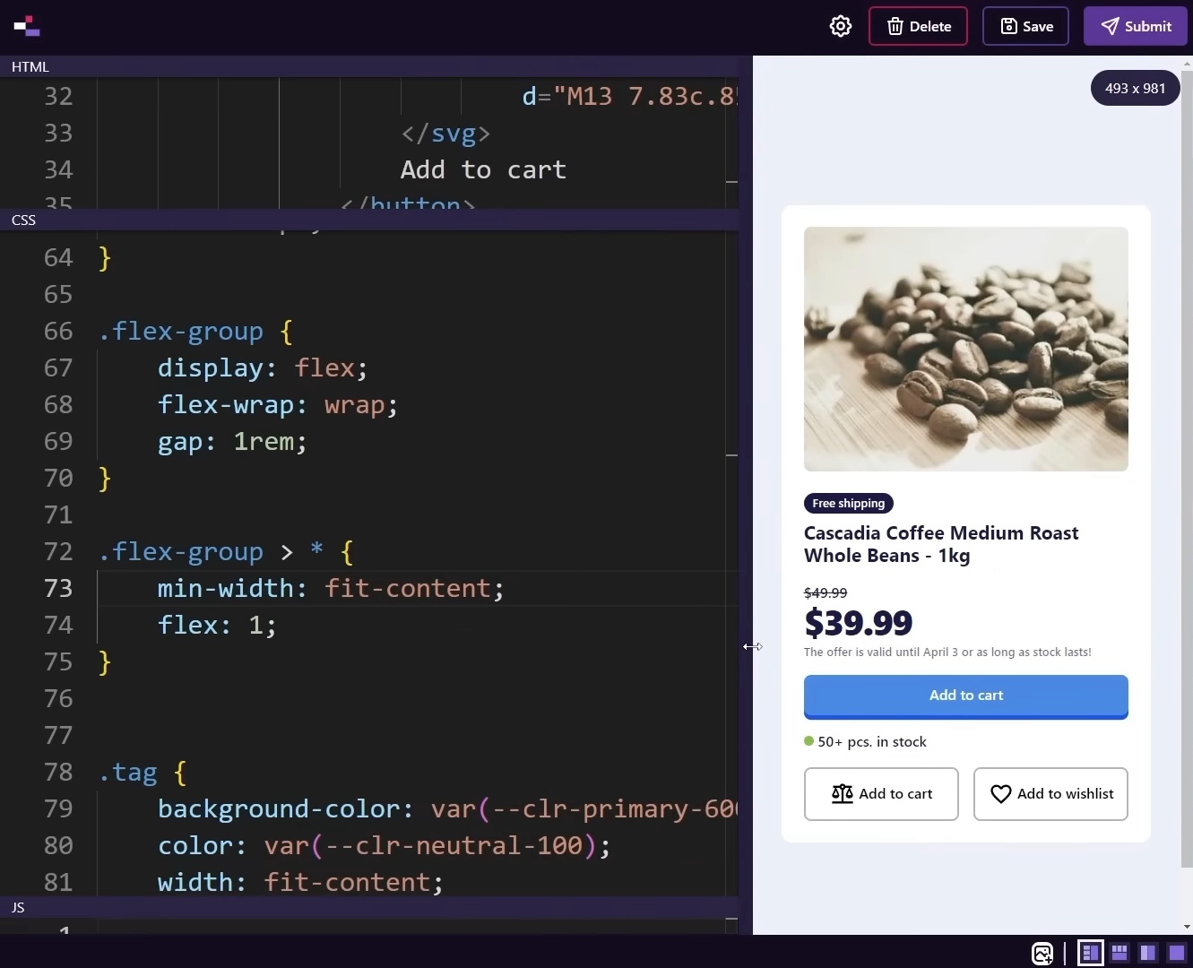Image resolution: width=1193 pixels, height=968 pixels.
Task: Click CSS line 73 min-width: fit-content
Action: pos(331,588)
